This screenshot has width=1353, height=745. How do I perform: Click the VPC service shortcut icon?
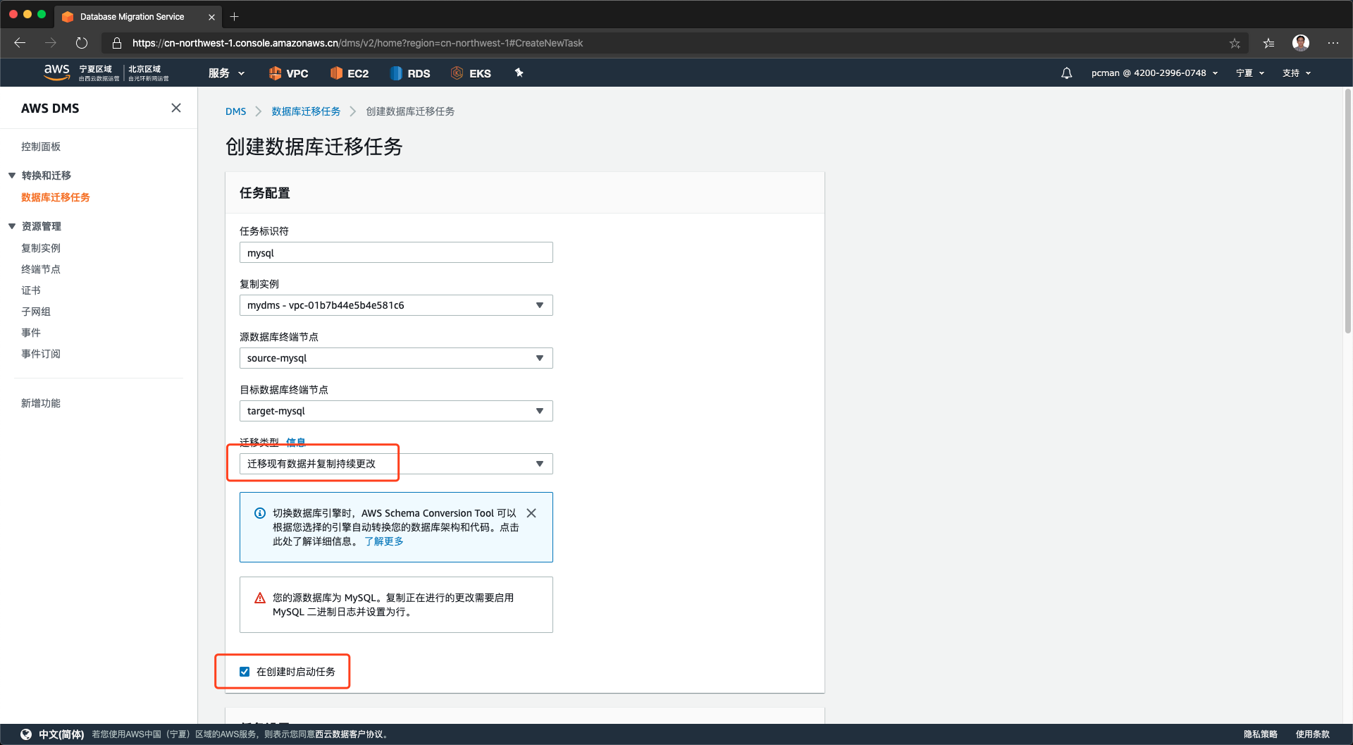[276, 73]
